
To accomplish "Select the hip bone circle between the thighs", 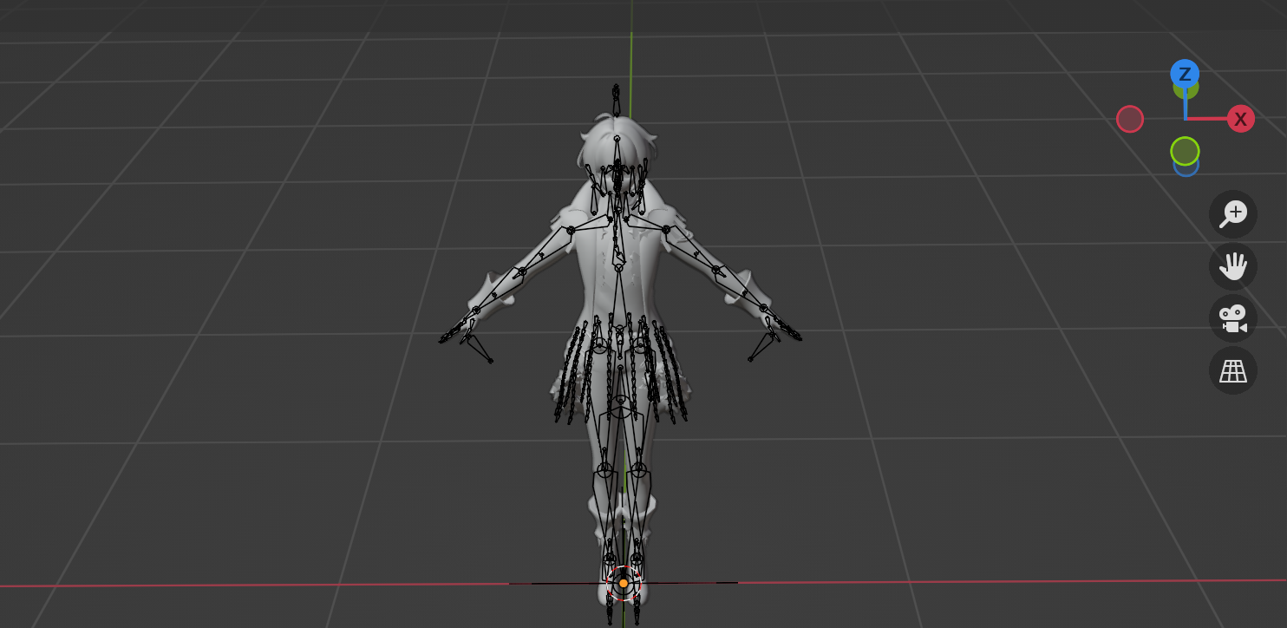I will pyautogui.click(x=620, y=406).
